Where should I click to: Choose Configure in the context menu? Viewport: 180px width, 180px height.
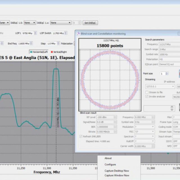[110, 165]
